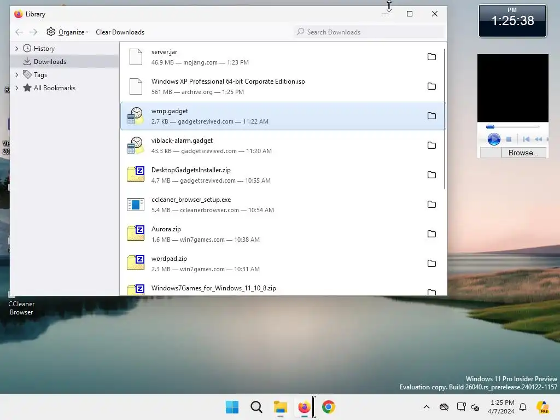This screenshot has width=560, height=420.
Task: Expand the Tags tree node
Action: [x=16, y=74]
